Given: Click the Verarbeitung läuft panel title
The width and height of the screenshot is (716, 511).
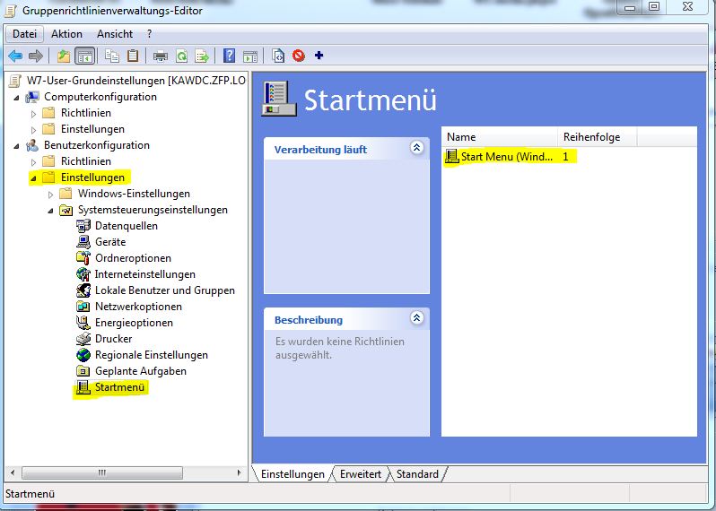Looking at the screenshot, I should (x=320, y=150).
